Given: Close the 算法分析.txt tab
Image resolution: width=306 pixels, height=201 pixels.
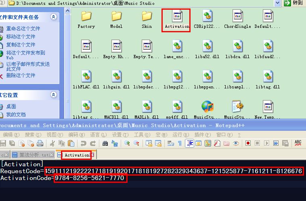Looking at the screenshot, I should click(x=52, y=155).
